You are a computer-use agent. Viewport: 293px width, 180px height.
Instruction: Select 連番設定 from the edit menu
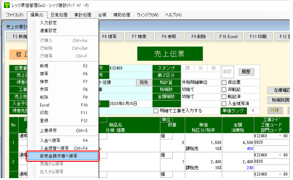point(63,30)
